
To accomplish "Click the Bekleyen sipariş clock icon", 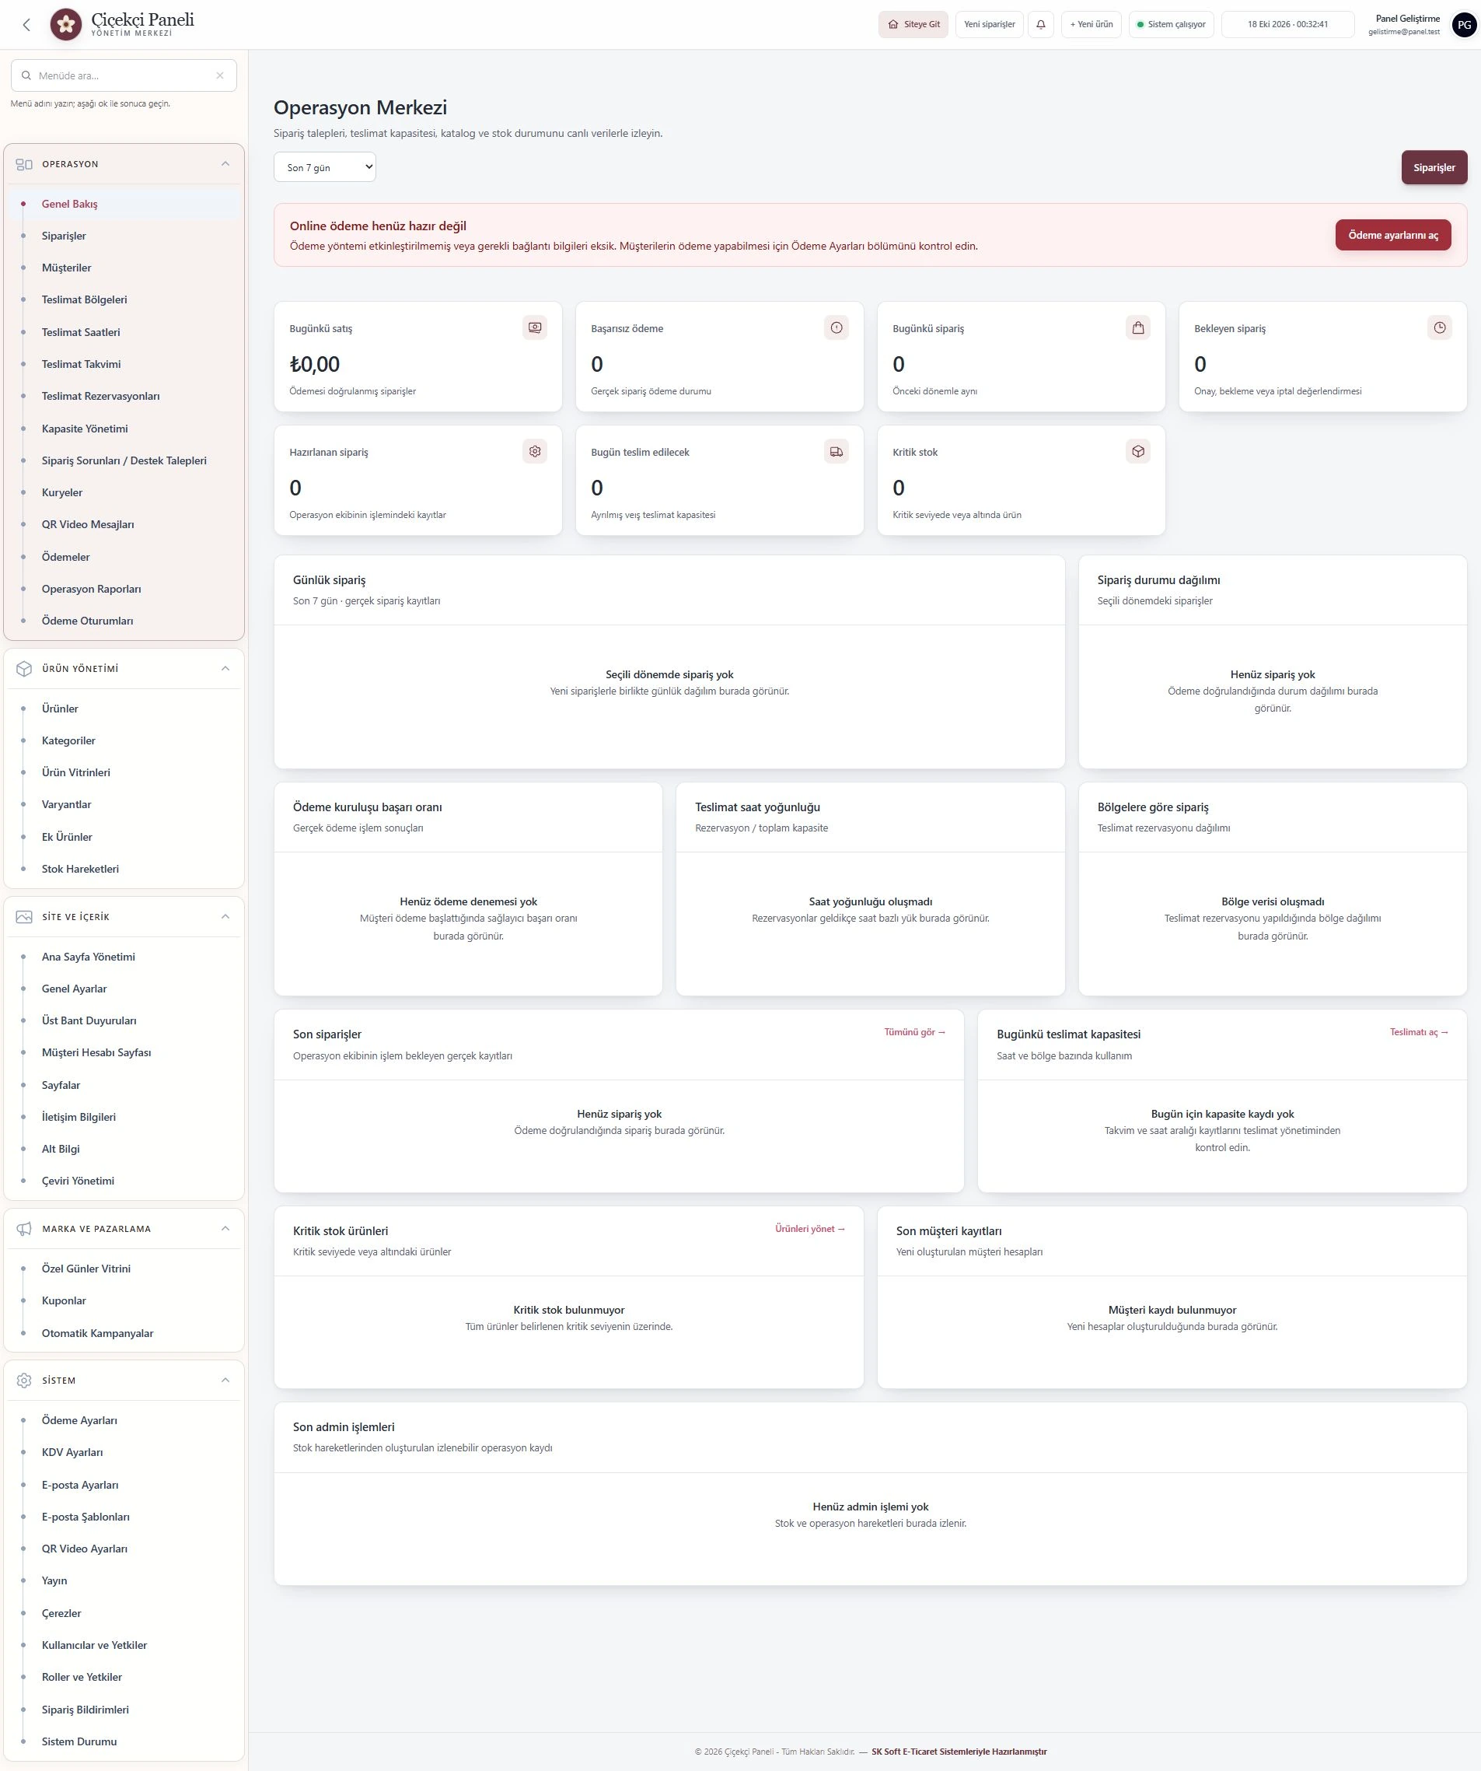I will tap(1440, 328).
